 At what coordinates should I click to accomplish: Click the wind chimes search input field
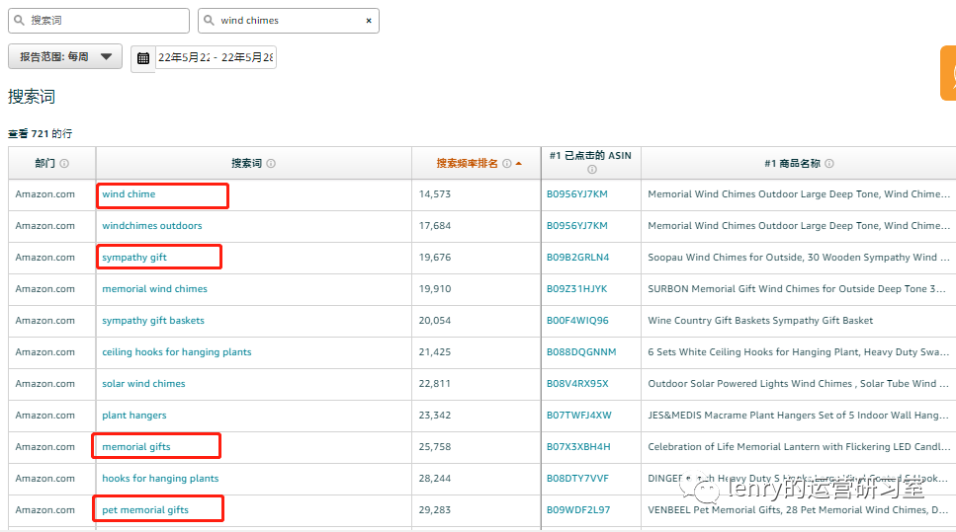289,20
